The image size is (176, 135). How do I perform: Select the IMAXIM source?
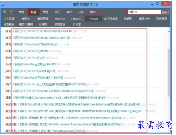[60, 19]
